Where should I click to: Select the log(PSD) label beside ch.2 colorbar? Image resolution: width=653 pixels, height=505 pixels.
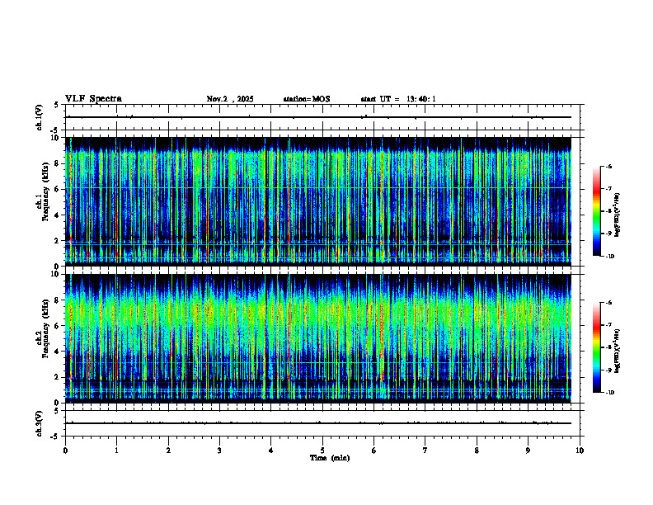pos(617,351)
